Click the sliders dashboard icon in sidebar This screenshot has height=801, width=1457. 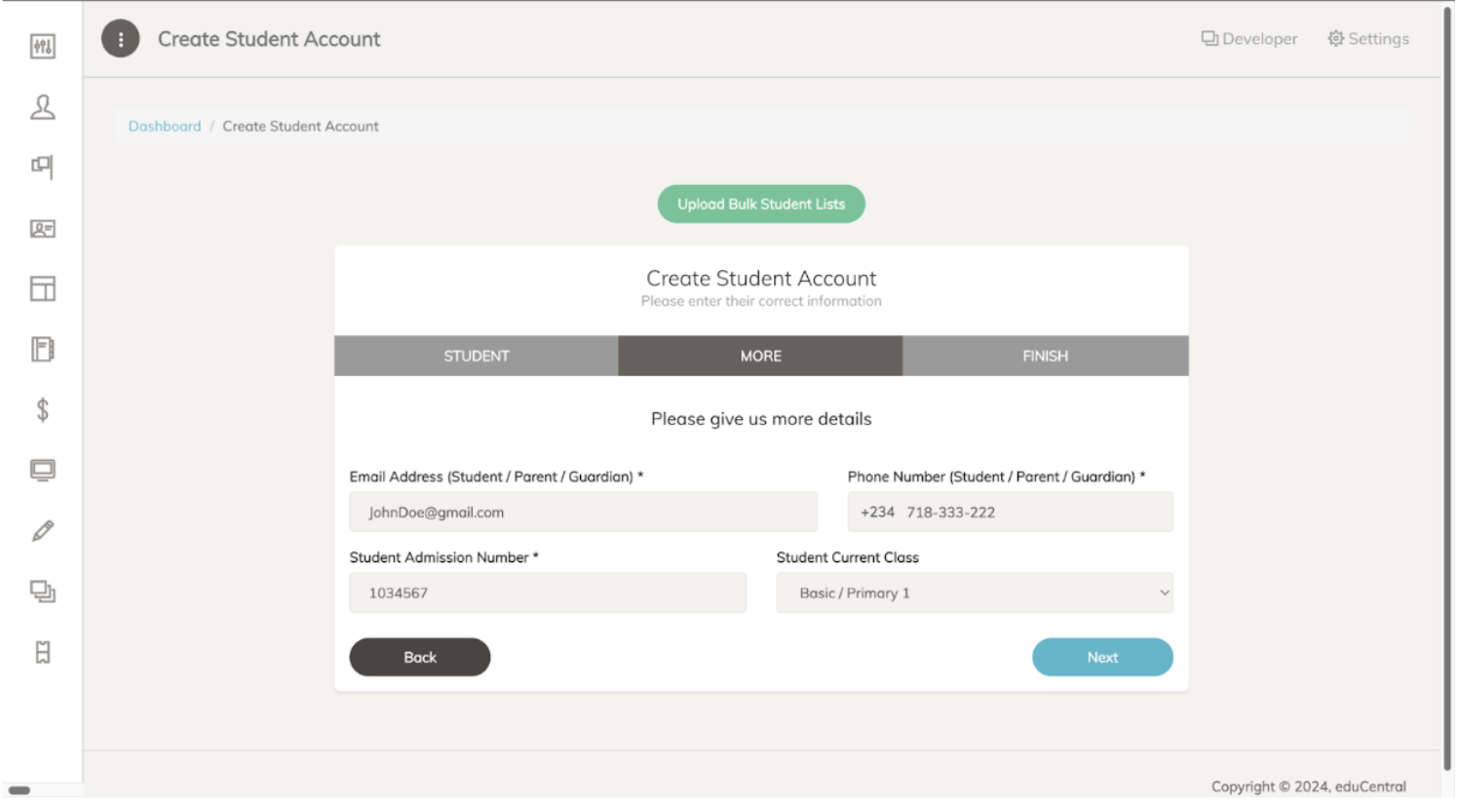pos(43,46)
